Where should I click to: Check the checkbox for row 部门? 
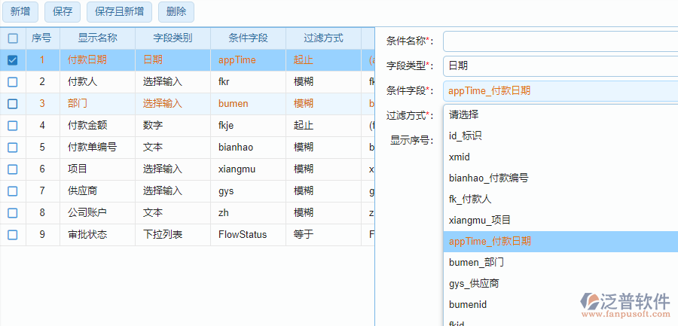(13, 104)
